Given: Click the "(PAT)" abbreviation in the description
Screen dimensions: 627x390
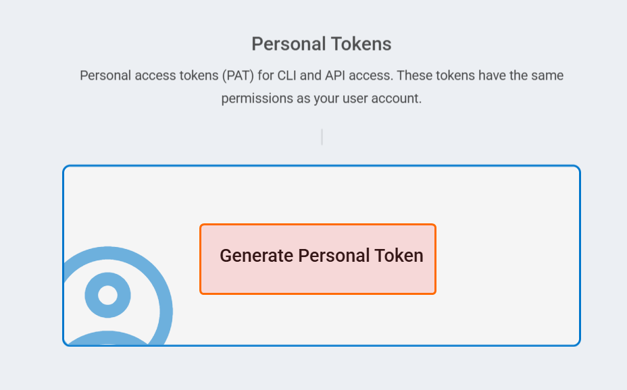Looking at the screenshot, I should tap(238, 76).
